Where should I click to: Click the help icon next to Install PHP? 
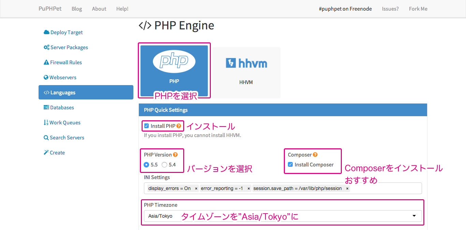[179, 126]
